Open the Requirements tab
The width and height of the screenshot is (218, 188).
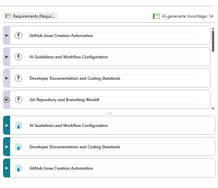[x=30, y=16]
